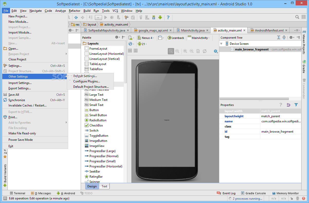Viewport: 309px width, 203px height.
Task: Choose Default Settings from submenu
Action: [85, 76]
